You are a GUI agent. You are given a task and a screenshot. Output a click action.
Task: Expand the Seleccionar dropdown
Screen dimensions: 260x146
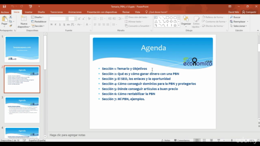[238, 26]
